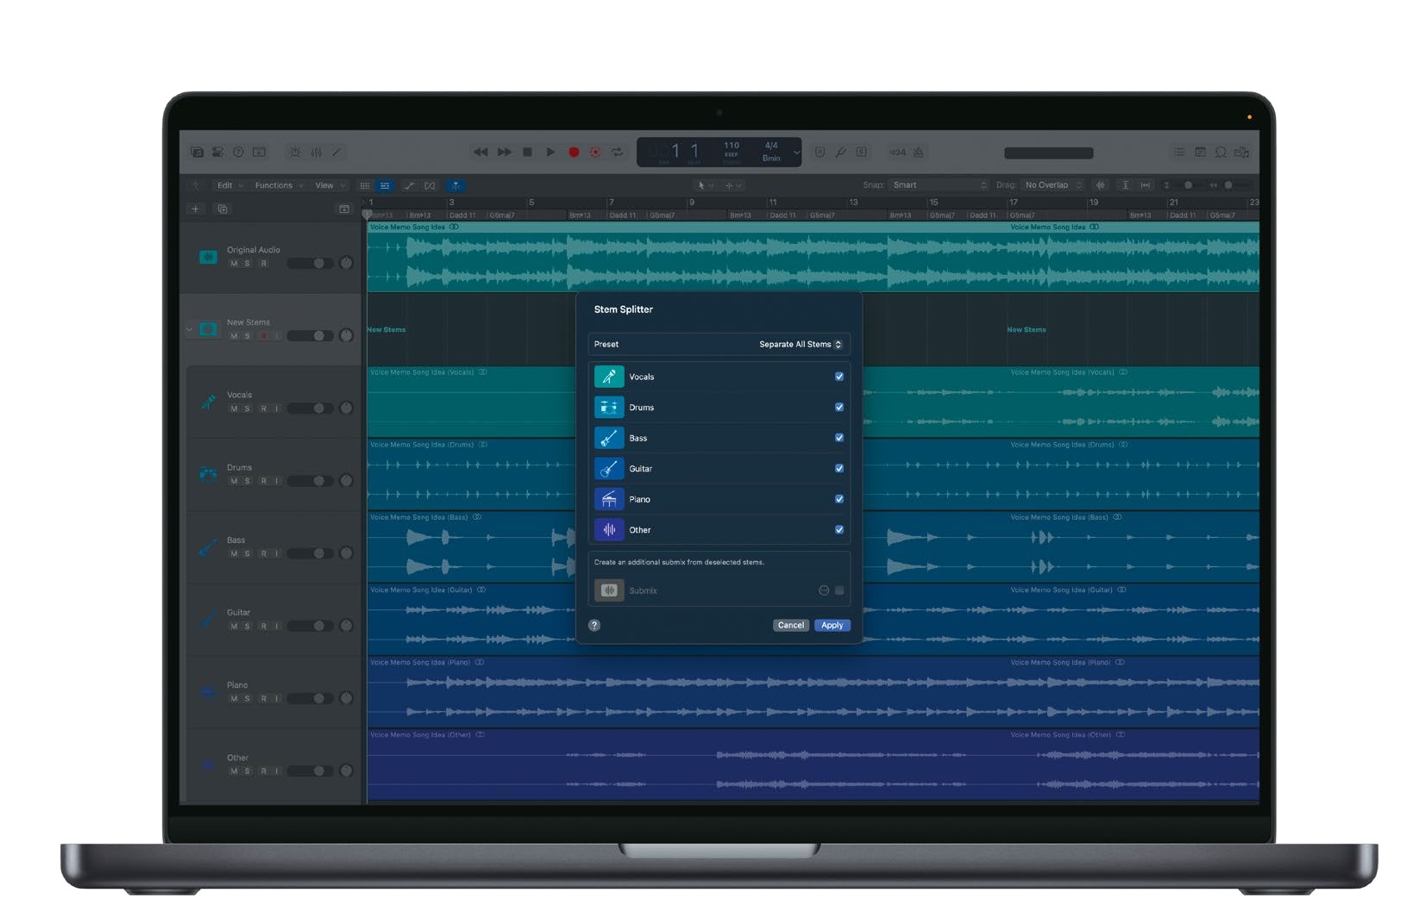Open the Snap Smart dropdown
Screen dimensions: 1407x924
pos(939,185)
